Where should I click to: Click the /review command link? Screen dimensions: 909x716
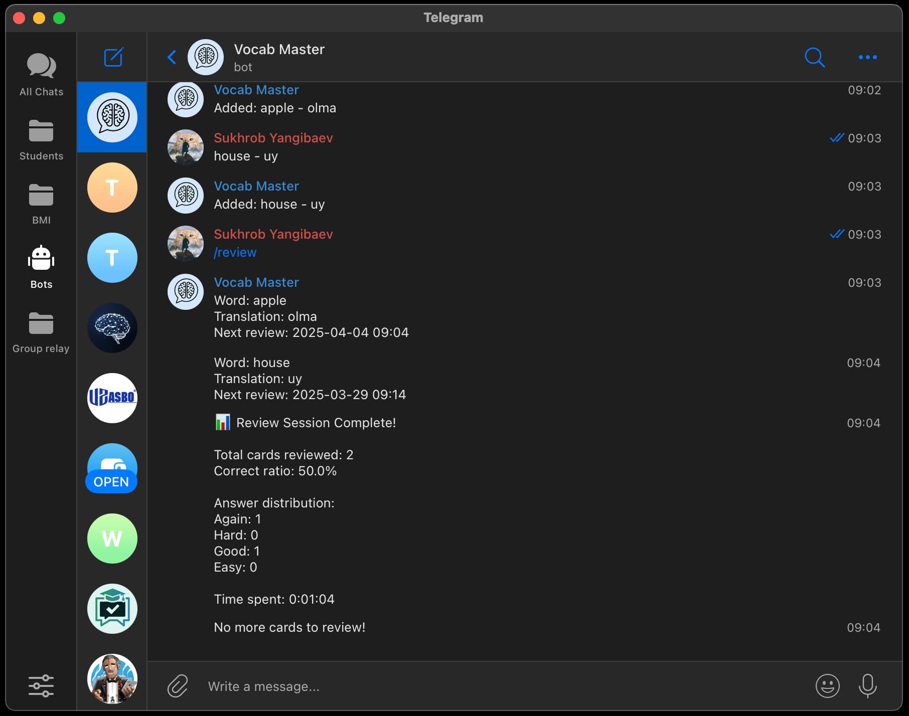tap(235, 252)
